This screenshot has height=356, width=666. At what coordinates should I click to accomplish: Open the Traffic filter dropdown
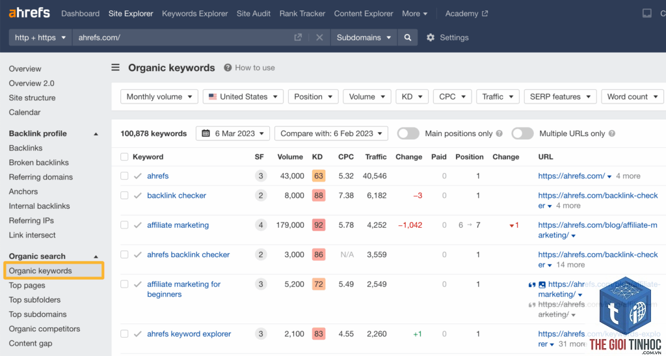(x=498, y=97)
